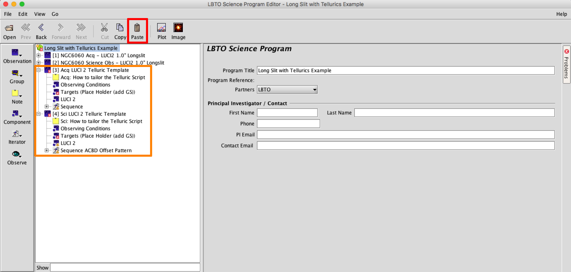Click the First Name field
Viewport: 571px width, 272px height.
pos(287,113)
